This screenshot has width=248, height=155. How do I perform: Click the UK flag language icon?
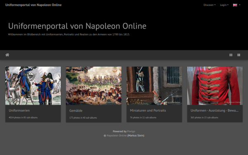click(235, 5)
